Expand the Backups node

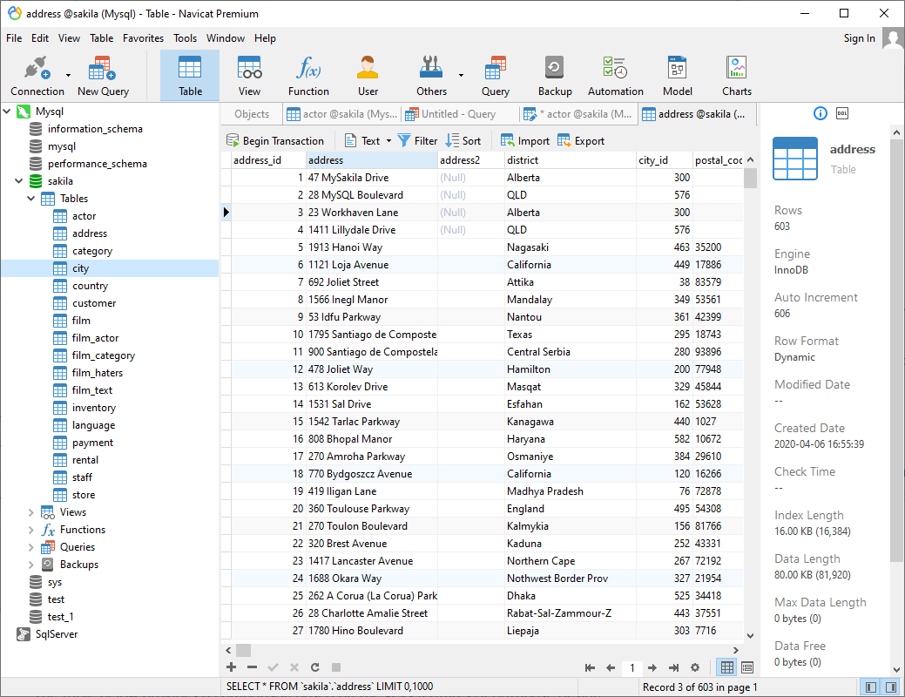point(31,565)
